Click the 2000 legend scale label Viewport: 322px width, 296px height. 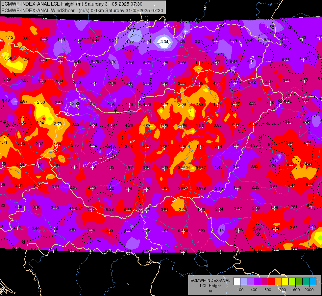point(309,290)
